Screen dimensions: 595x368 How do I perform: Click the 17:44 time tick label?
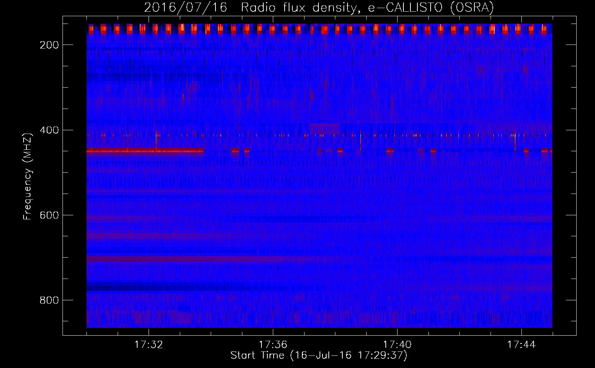[521, 345]
